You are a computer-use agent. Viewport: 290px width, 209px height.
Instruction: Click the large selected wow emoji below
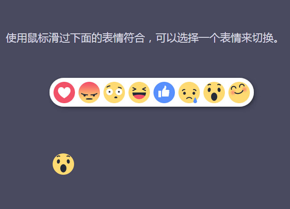pyautogui.click(x=63, y=164)
